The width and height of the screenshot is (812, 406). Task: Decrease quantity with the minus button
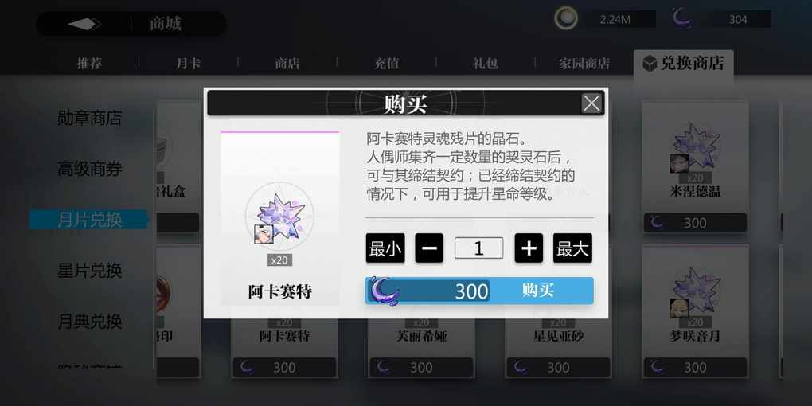pyautogui.click(x=429, y=248)
